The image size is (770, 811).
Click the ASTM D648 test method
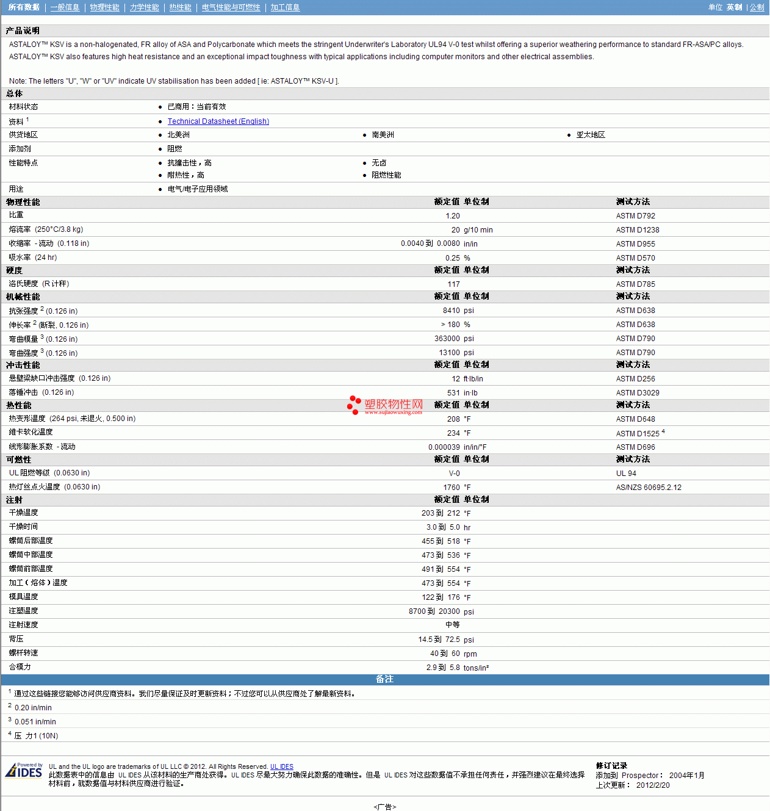636,419
